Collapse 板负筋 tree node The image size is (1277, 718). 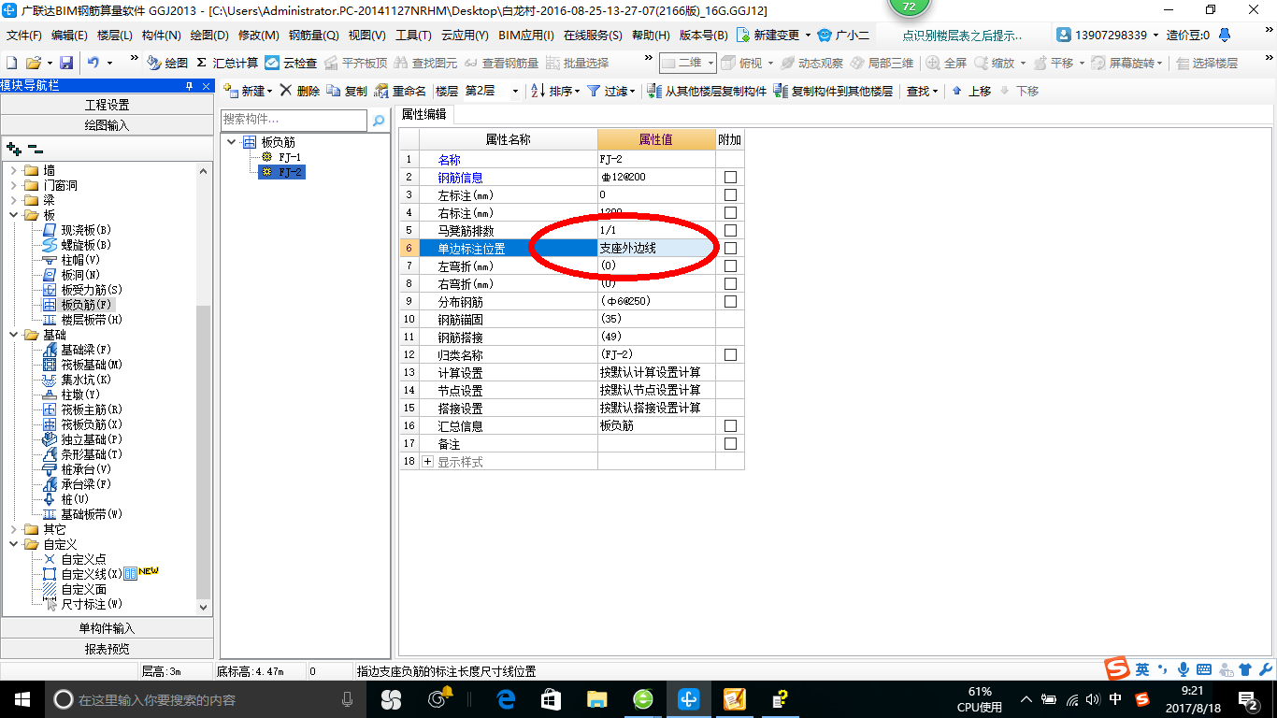(x=231, y=142)
